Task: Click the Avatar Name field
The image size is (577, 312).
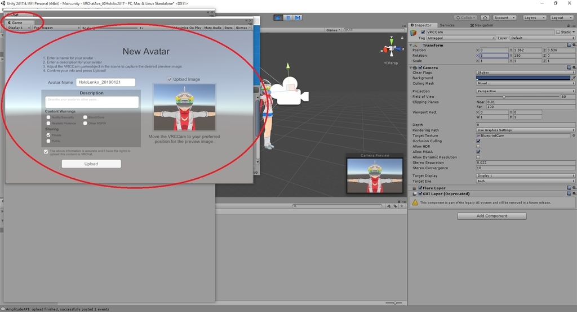Action: point(105,82)
